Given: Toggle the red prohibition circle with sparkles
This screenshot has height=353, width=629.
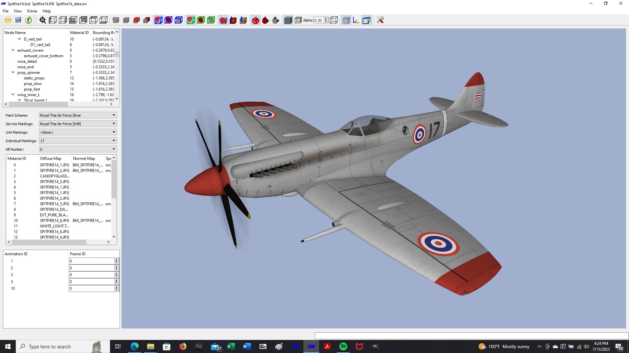Looking at the screenshot, I should pyautogui.click(x=255, y=20).
